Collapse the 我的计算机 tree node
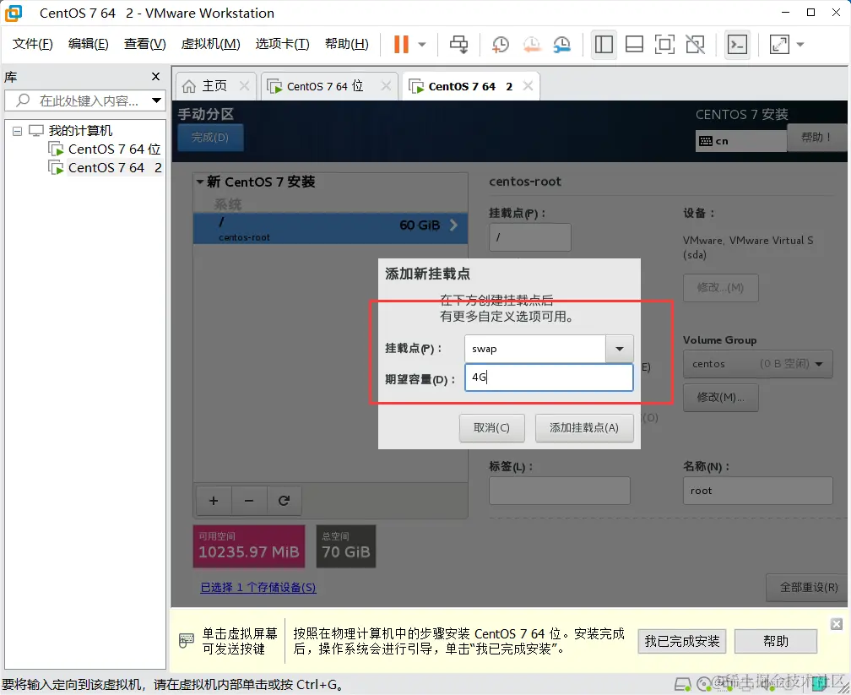This screenshot has height=695, width=851. pos(17,130)
